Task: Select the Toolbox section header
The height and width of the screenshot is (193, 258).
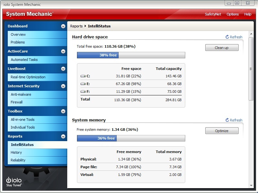Action: [x=15, y=111]
